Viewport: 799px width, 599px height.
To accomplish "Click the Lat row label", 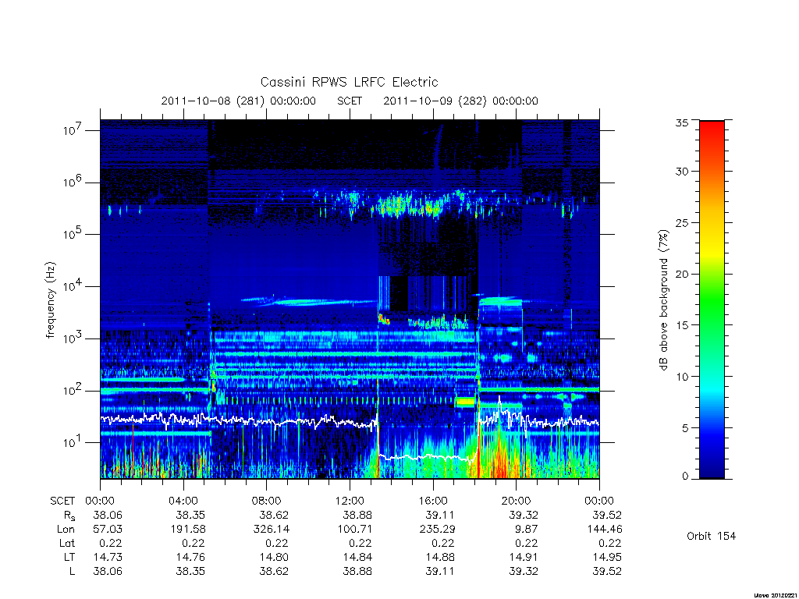I will point(67,543).
